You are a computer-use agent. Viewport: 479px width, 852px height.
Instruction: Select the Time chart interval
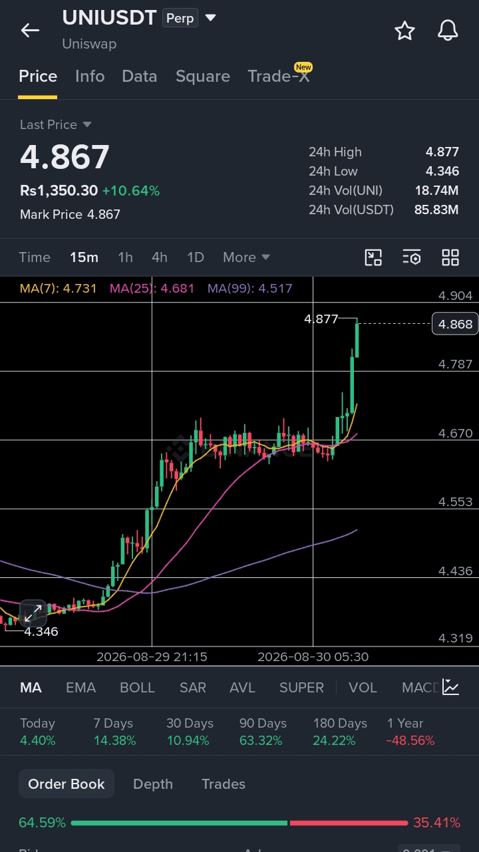(35, 257)
